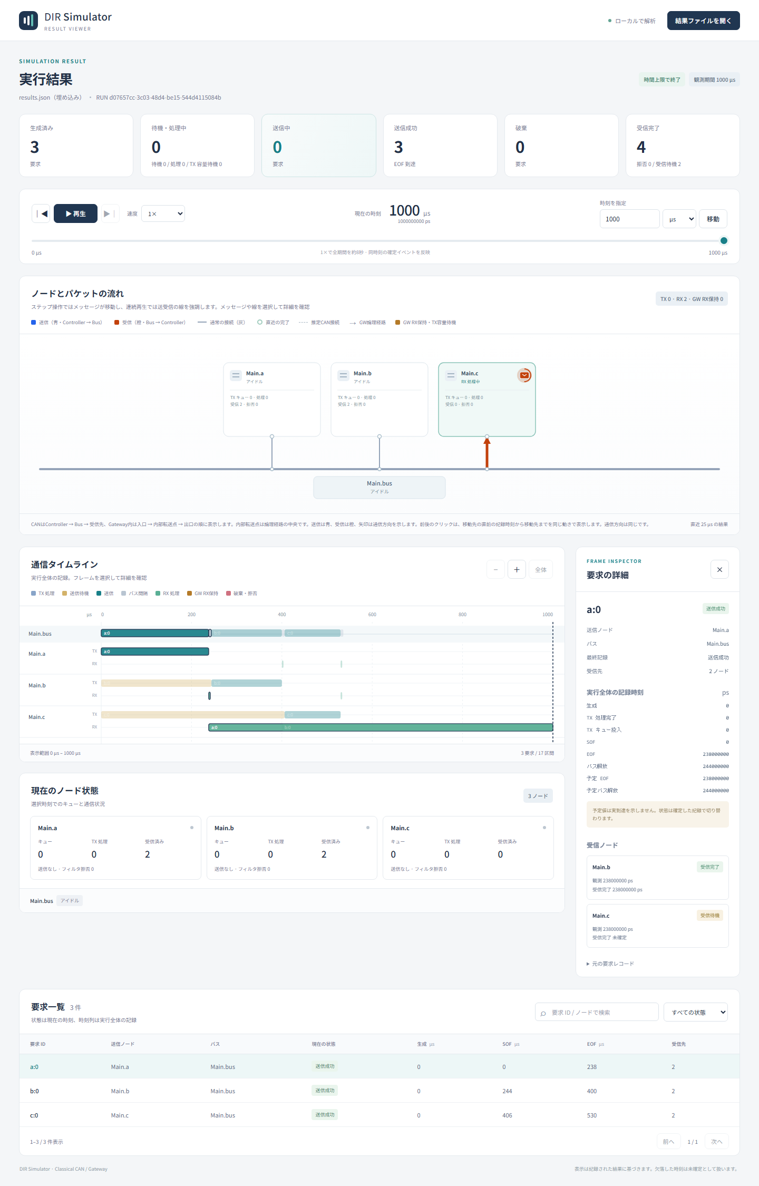Open the μs time unit dropdown
Screen dimensions: 759x1186
[x=679, y=219]
